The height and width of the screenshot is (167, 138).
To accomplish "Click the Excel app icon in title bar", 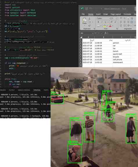I will click(x=82, y=8).
